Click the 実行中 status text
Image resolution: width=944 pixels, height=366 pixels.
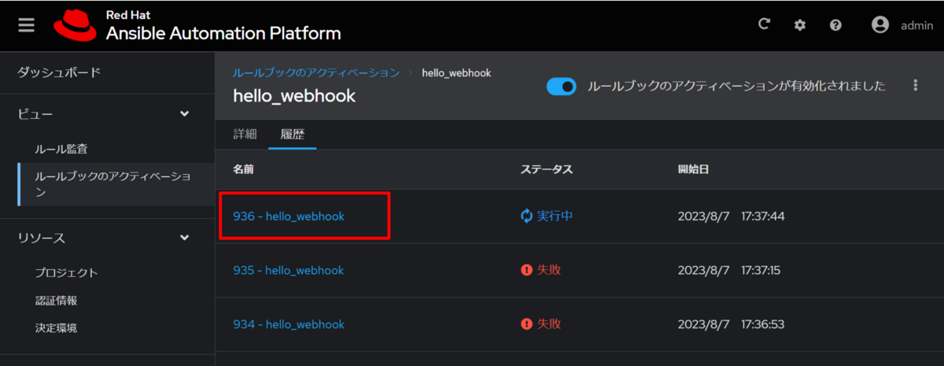pyautogui.click(x=555, y=216)
